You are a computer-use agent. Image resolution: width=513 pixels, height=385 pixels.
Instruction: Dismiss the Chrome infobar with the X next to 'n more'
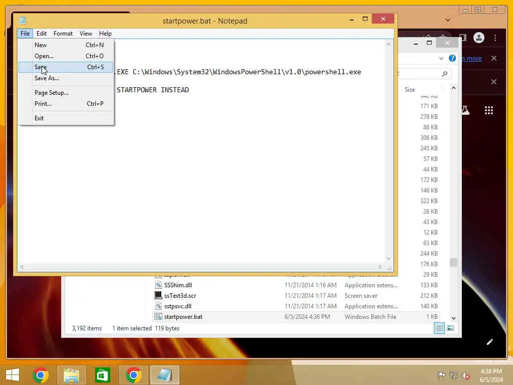[x=494, y=58]
